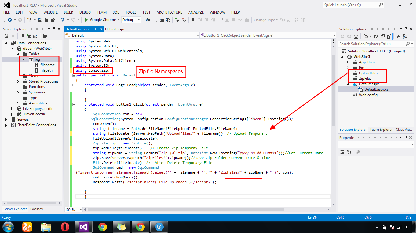Switch to the Team Explorer tab
This screenshot has width=416, height=233.
point(381,130)
